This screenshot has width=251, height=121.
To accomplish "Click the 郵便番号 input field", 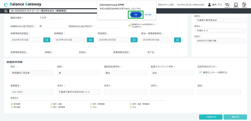I will tap(30, 92).
